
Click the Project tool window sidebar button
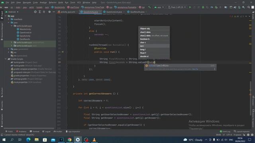coord(2,15)
